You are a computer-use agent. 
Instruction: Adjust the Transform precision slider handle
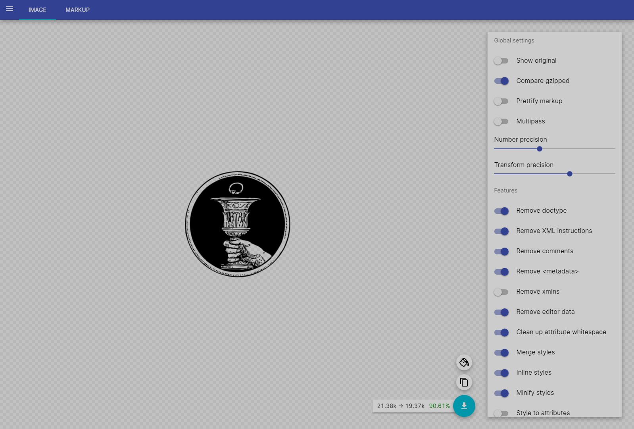[569, 174]
